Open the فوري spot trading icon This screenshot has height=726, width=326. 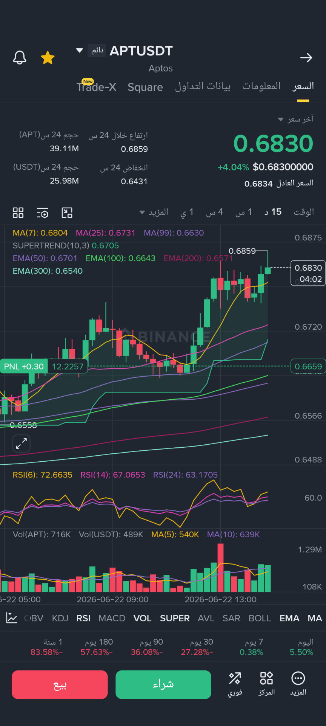[x=235, y=684]
